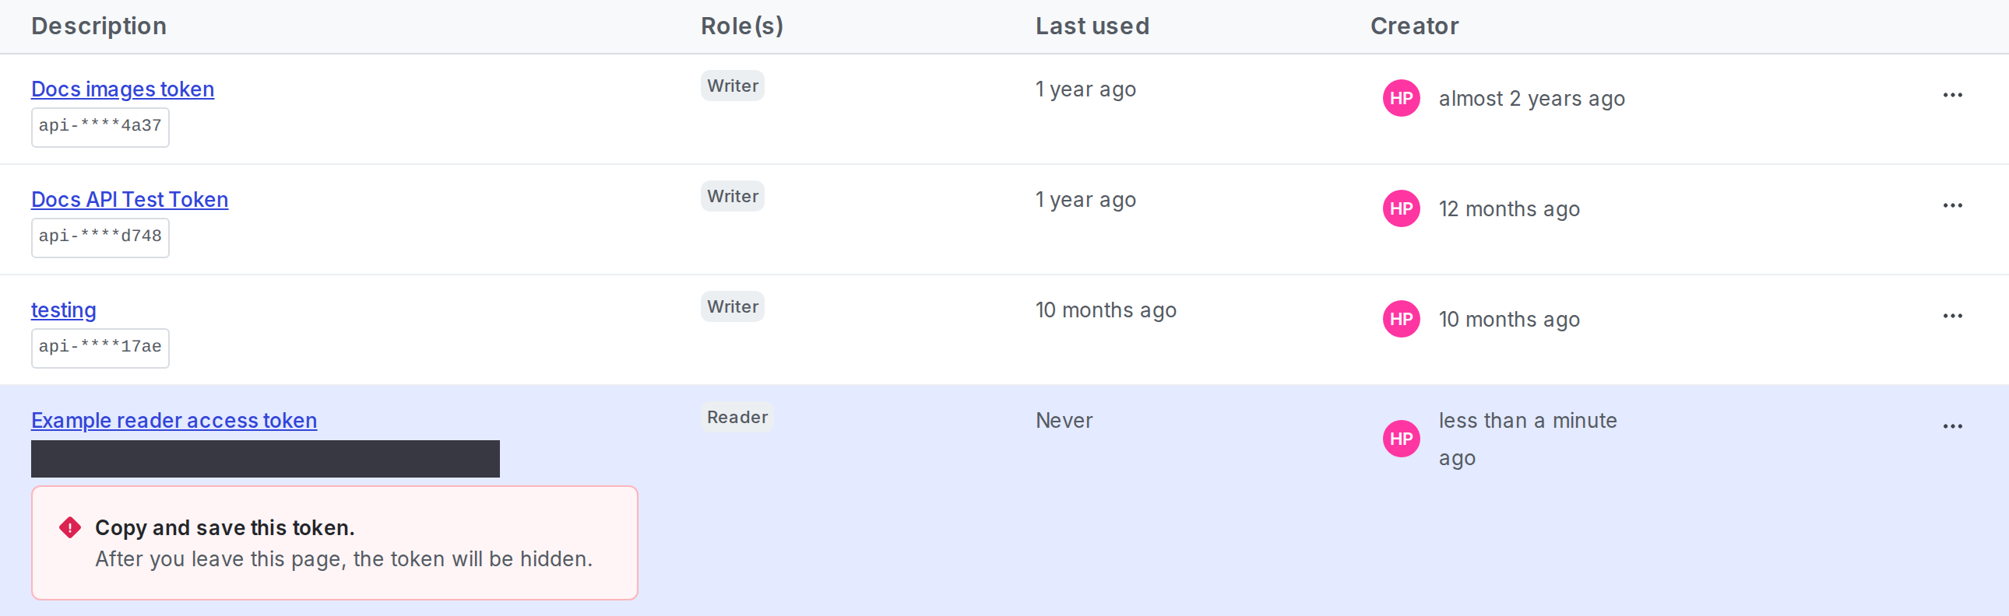The width and height of the screenshot is (2009, 616).
Task: Click masked token value api-****4a37
Action: 100,127
